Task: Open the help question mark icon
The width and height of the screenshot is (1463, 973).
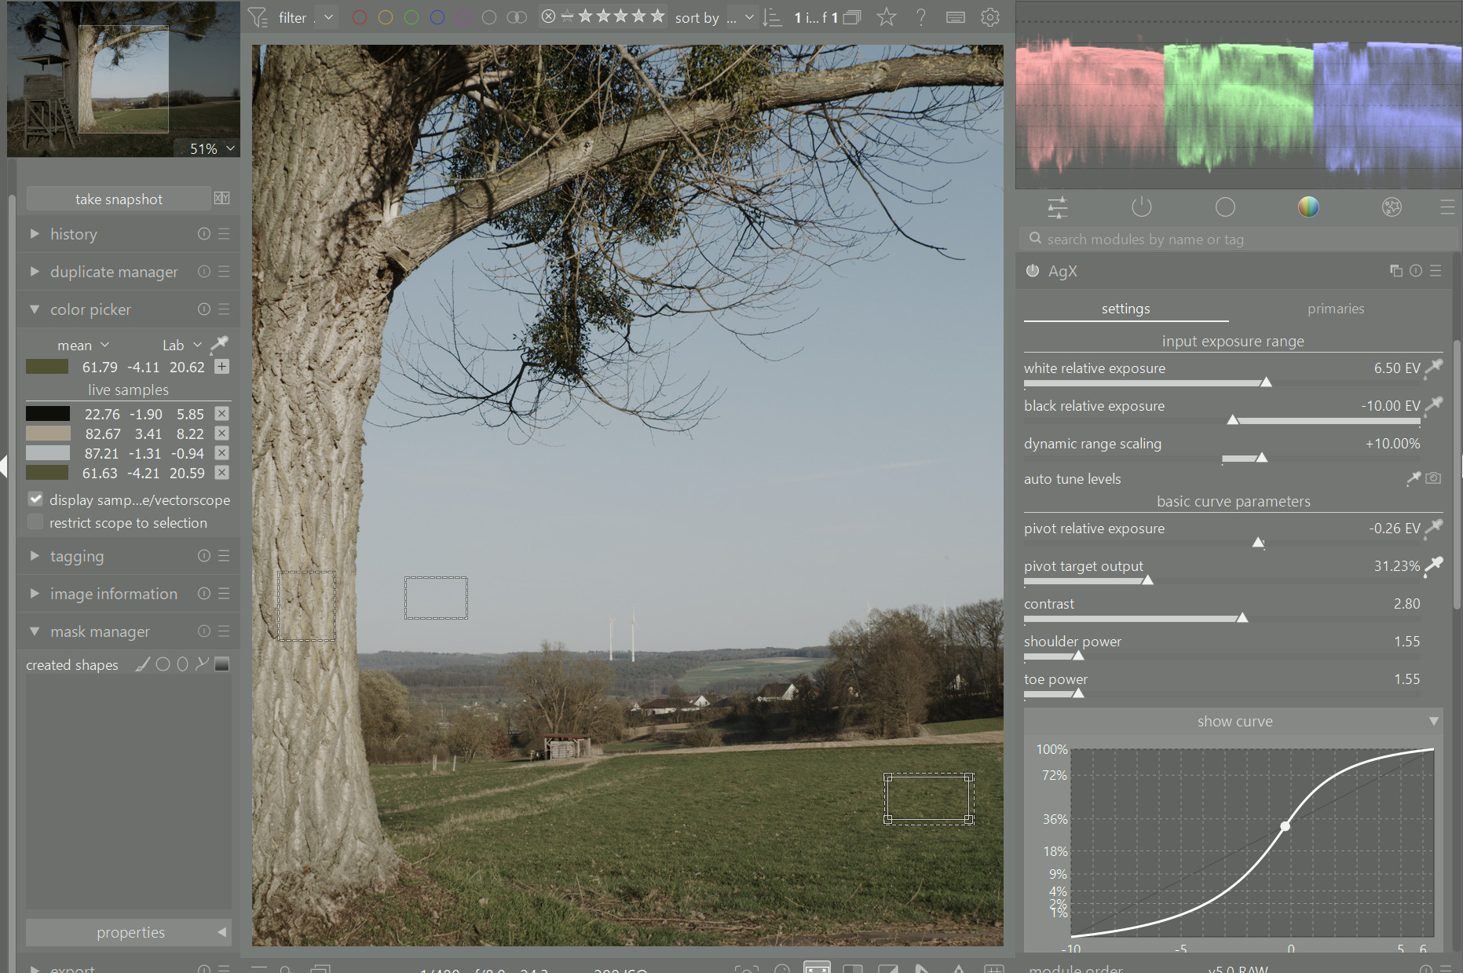Action: click(x=921, y=17)
